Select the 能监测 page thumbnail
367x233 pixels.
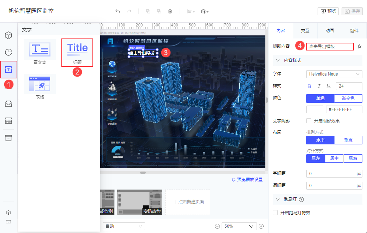click(107, 202)
